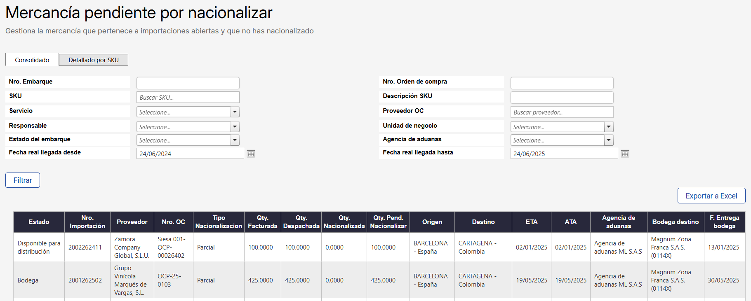751x301 pixels.
Task: Click the Estado column header
Action: click(39, 222)
